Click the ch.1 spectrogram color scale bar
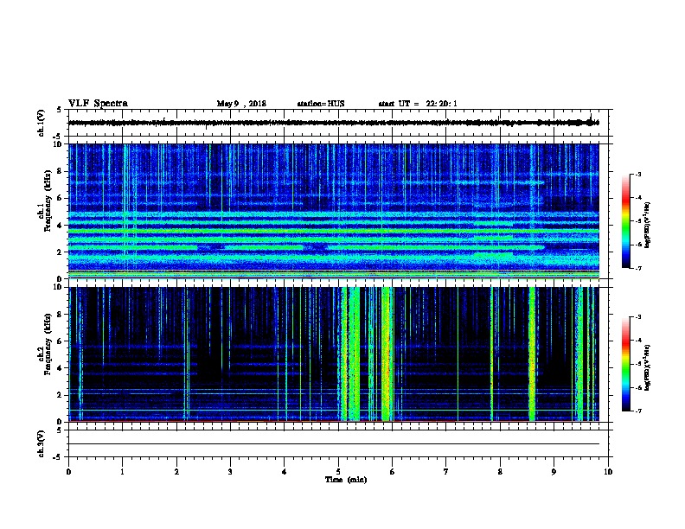Image resolution: width=685 pixels, height=529 pixels. click(625, 221)
